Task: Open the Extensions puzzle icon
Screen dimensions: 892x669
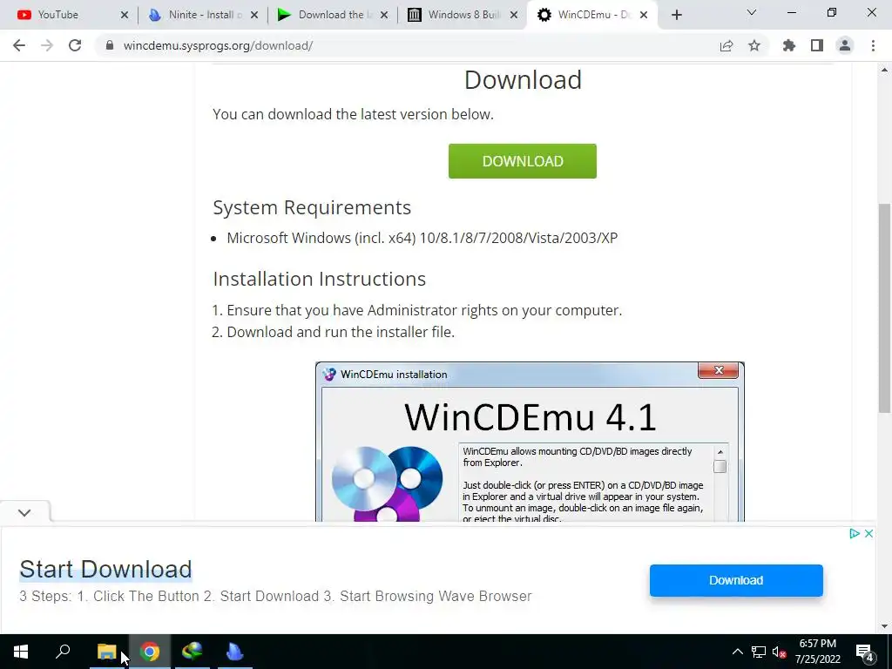Action: [789, 45]
